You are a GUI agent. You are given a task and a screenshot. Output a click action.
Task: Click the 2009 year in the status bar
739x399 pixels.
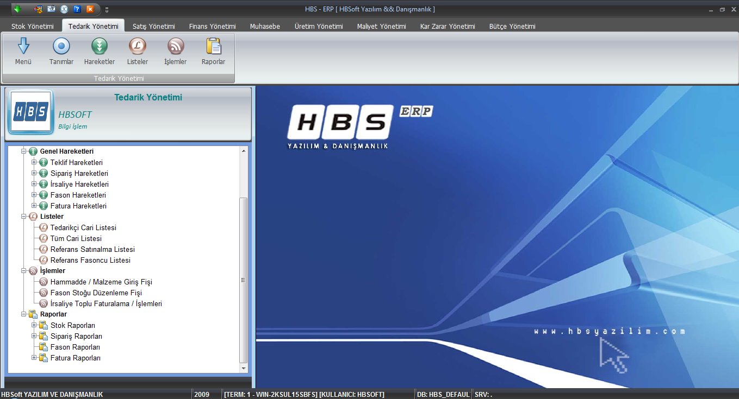coord(202,394)
